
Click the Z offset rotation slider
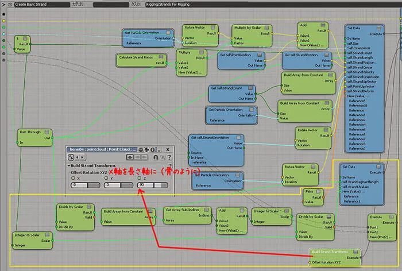pos(153,185)
